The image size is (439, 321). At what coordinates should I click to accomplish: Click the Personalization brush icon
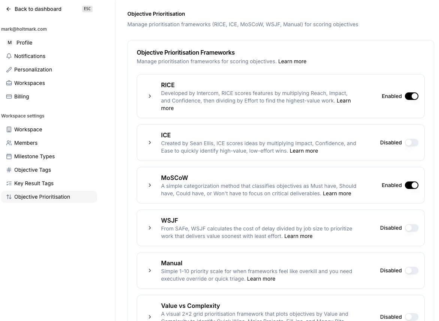[9, 70]
